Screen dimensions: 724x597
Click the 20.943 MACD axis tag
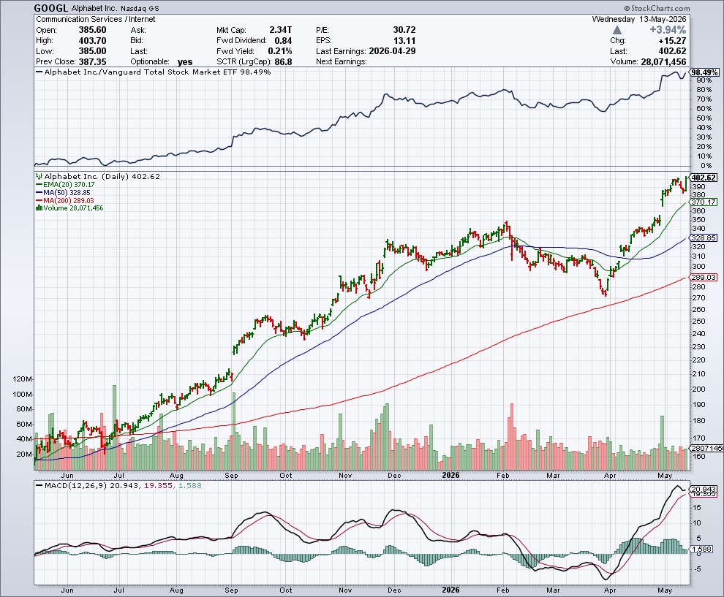coord(704,490)
